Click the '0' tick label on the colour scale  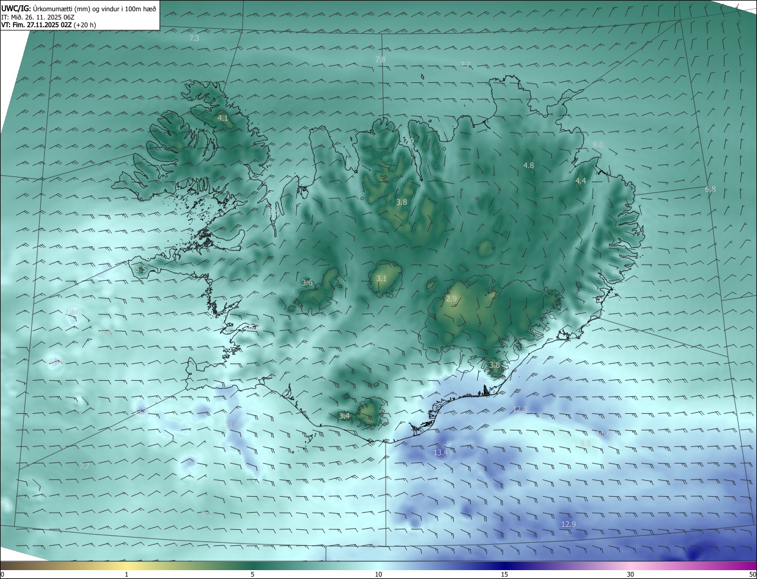[x=2, y=574]
